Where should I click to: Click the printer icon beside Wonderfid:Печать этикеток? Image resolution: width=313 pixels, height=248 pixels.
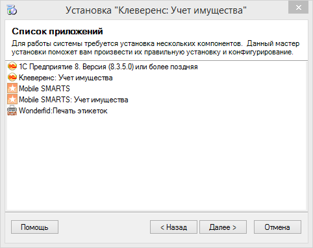(12, 111)
